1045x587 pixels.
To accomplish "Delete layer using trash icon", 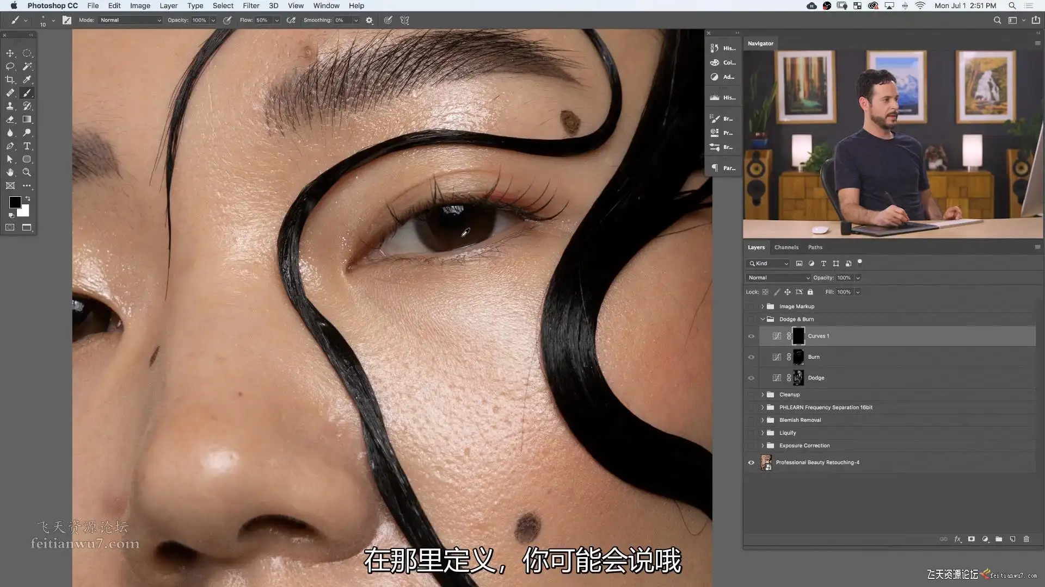I will point(1026,539).
